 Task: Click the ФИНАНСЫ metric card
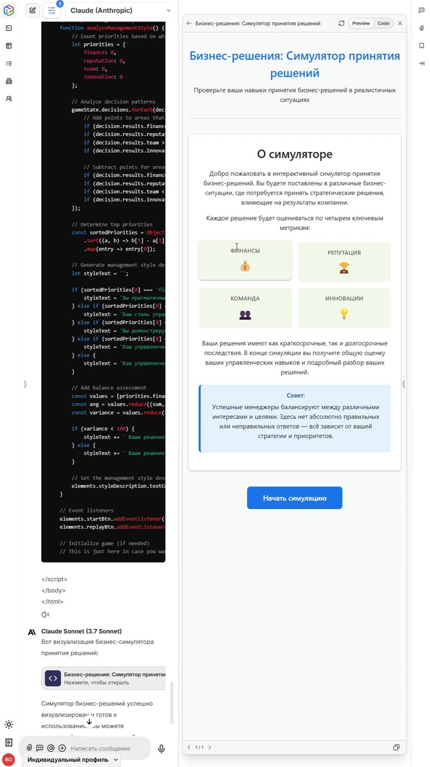(x=245, y=260)
